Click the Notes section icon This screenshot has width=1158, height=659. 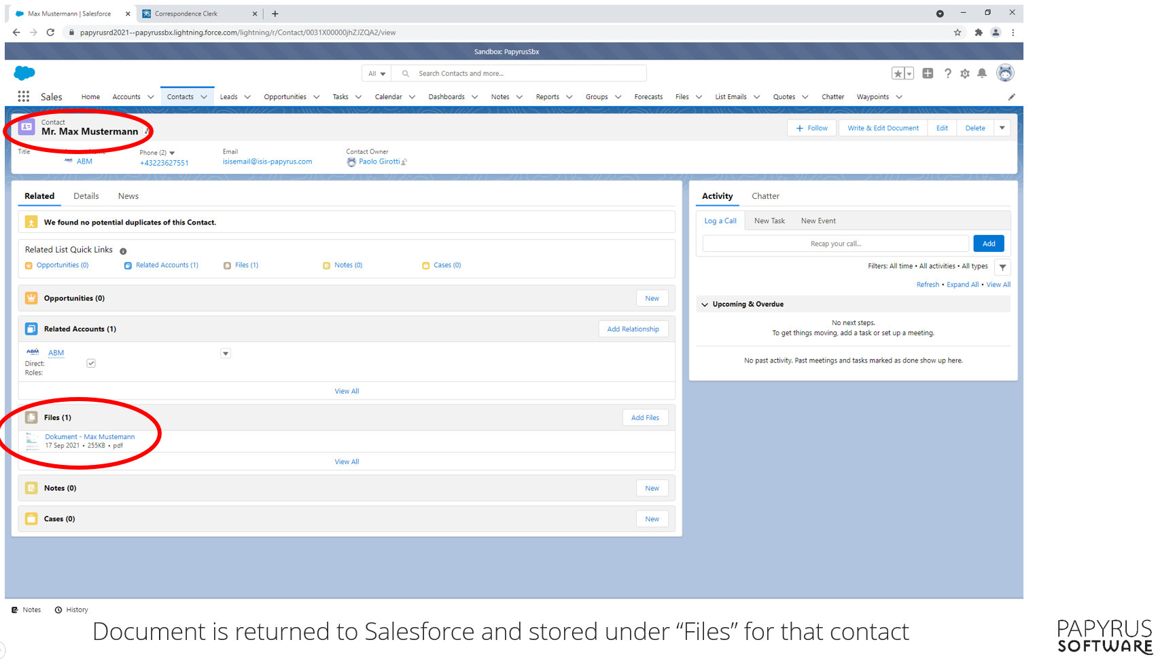pos(31,488)
